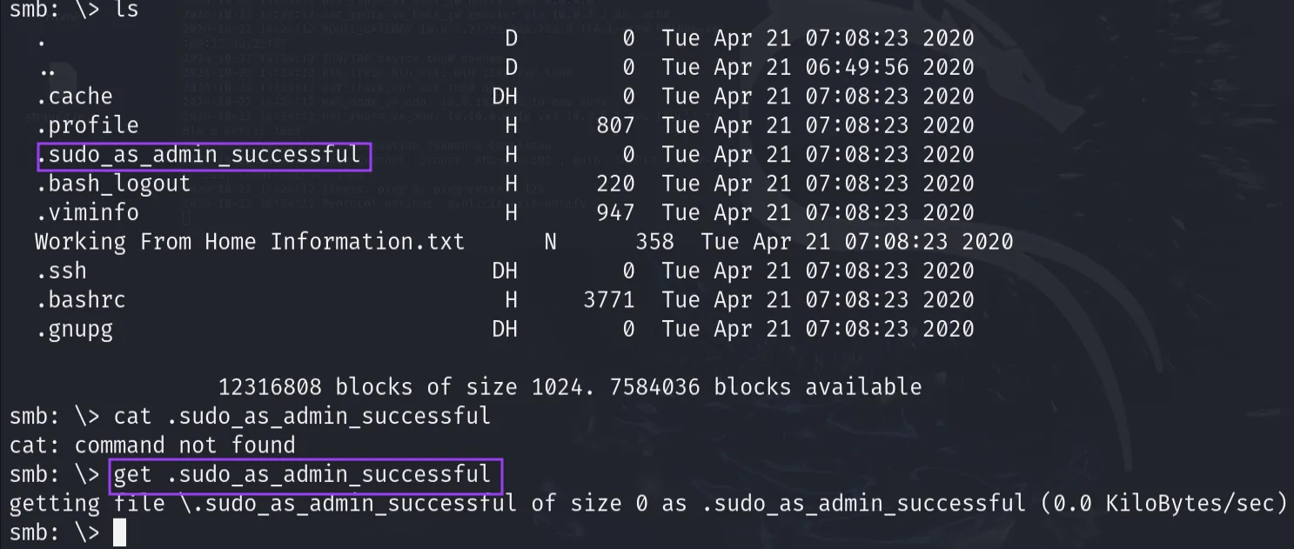Click the .bashrc file name
Image resolution: width=1294 pixels, height=549 pixels.
pos(81,300)
